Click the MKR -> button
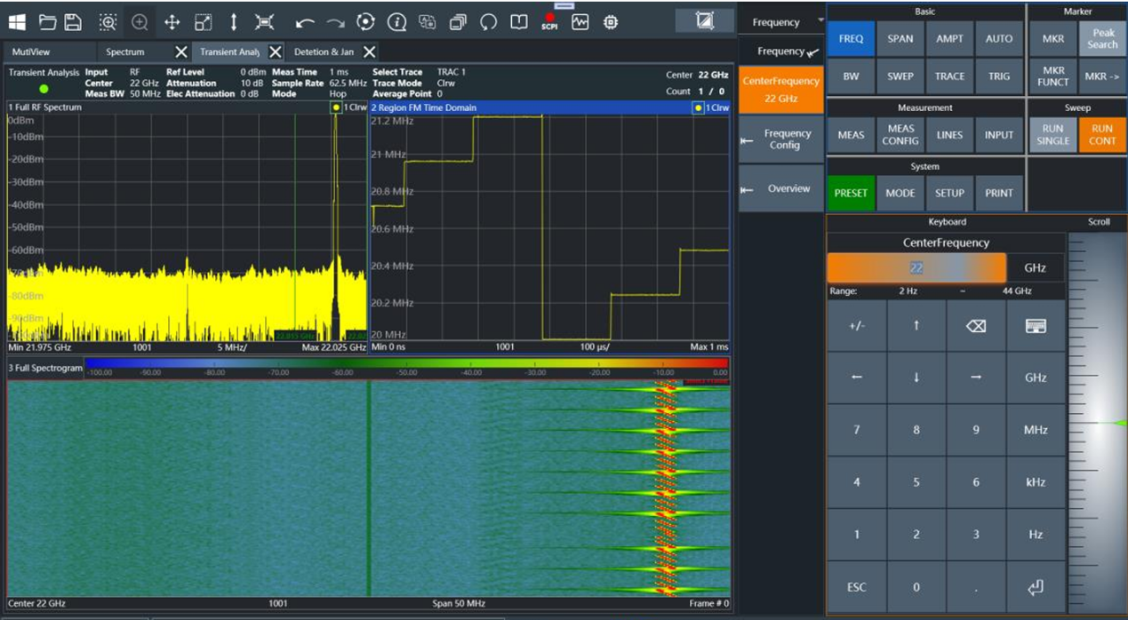 coord(1102,76)
